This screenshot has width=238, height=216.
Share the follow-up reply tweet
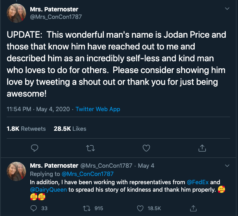click(193, 208)
